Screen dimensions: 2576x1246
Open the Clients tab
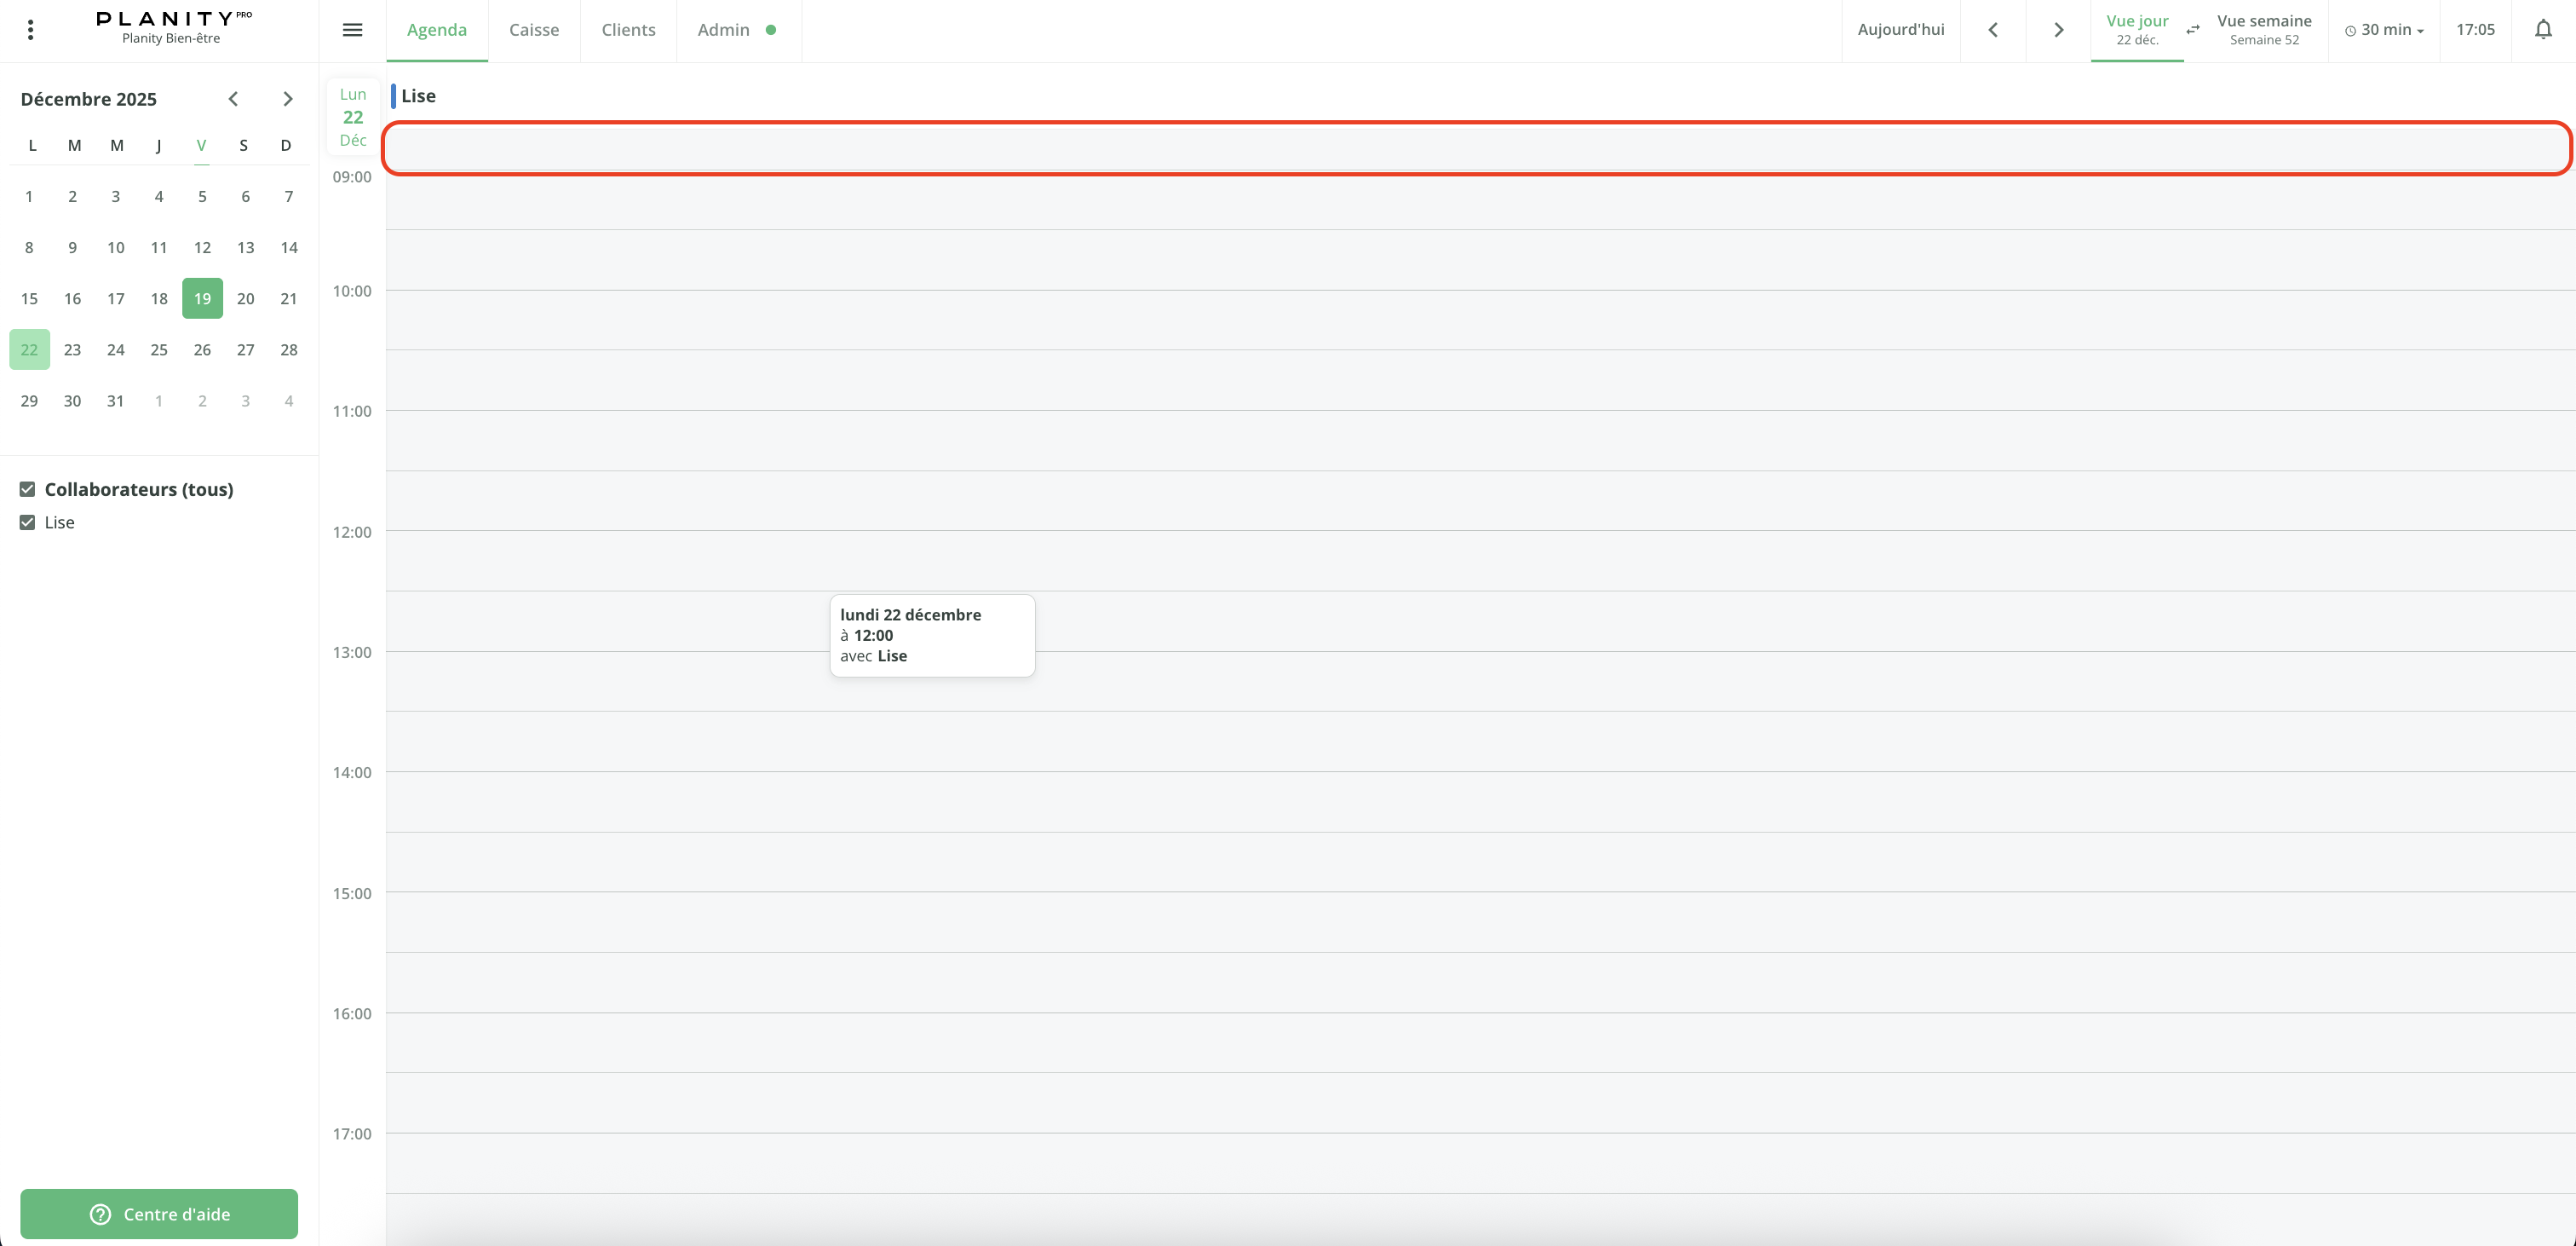pyautogui.click(x=628, y=30)
